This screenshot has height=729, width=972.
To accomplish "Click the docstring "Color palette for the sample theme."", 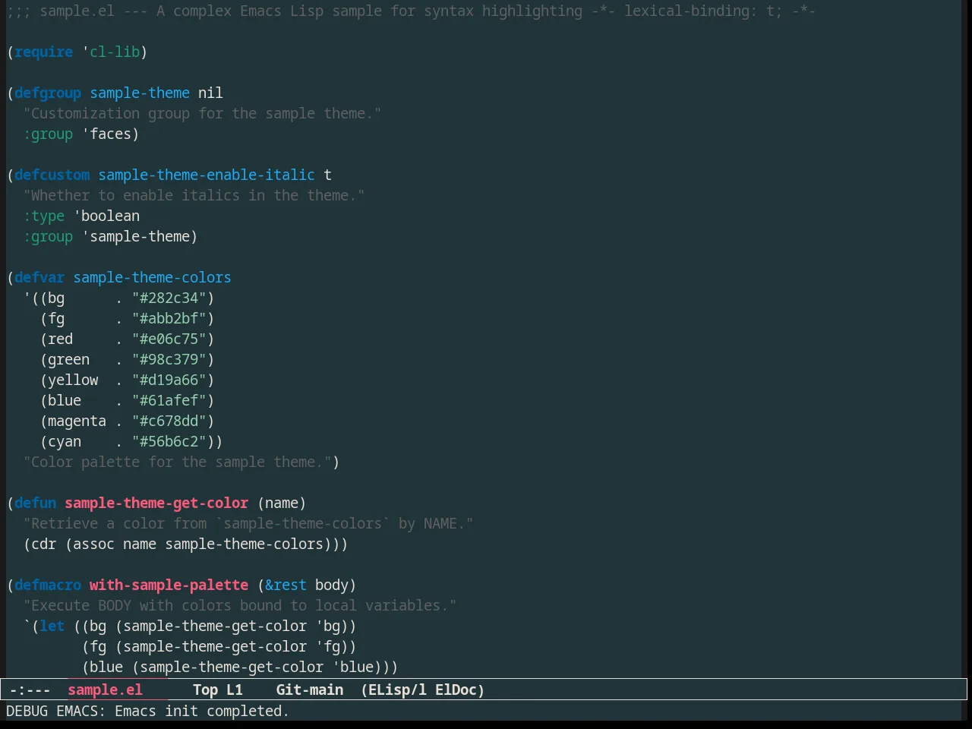I will click(178, 462).
